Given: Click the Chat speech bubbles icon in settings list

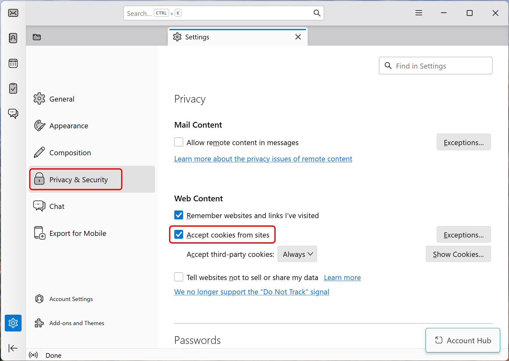Looking at the screenshot, I should [39, 206].
